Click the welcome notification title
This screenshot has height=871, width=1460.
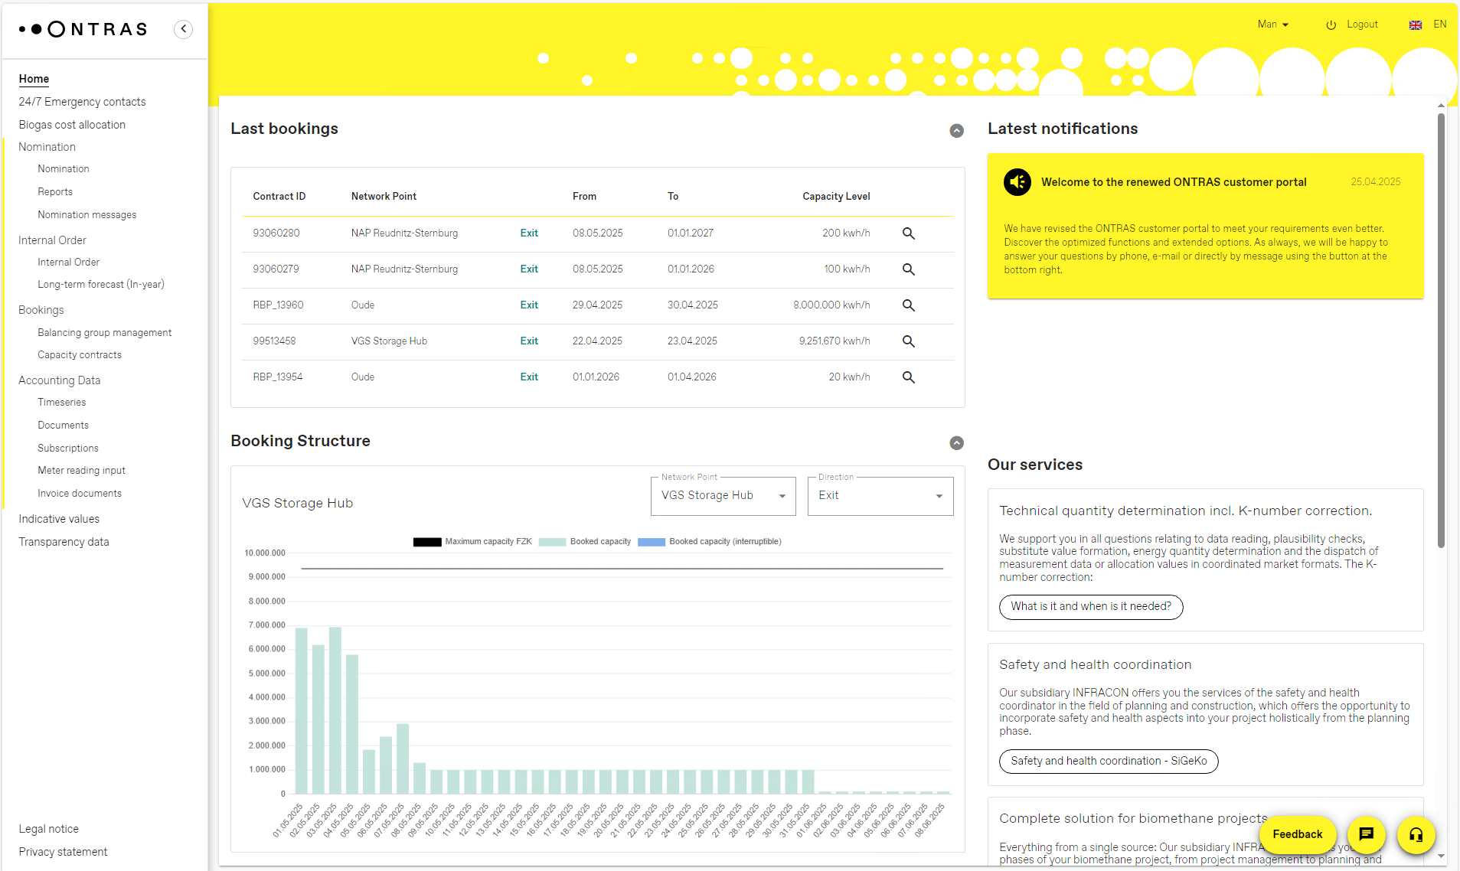[1174, 182]
